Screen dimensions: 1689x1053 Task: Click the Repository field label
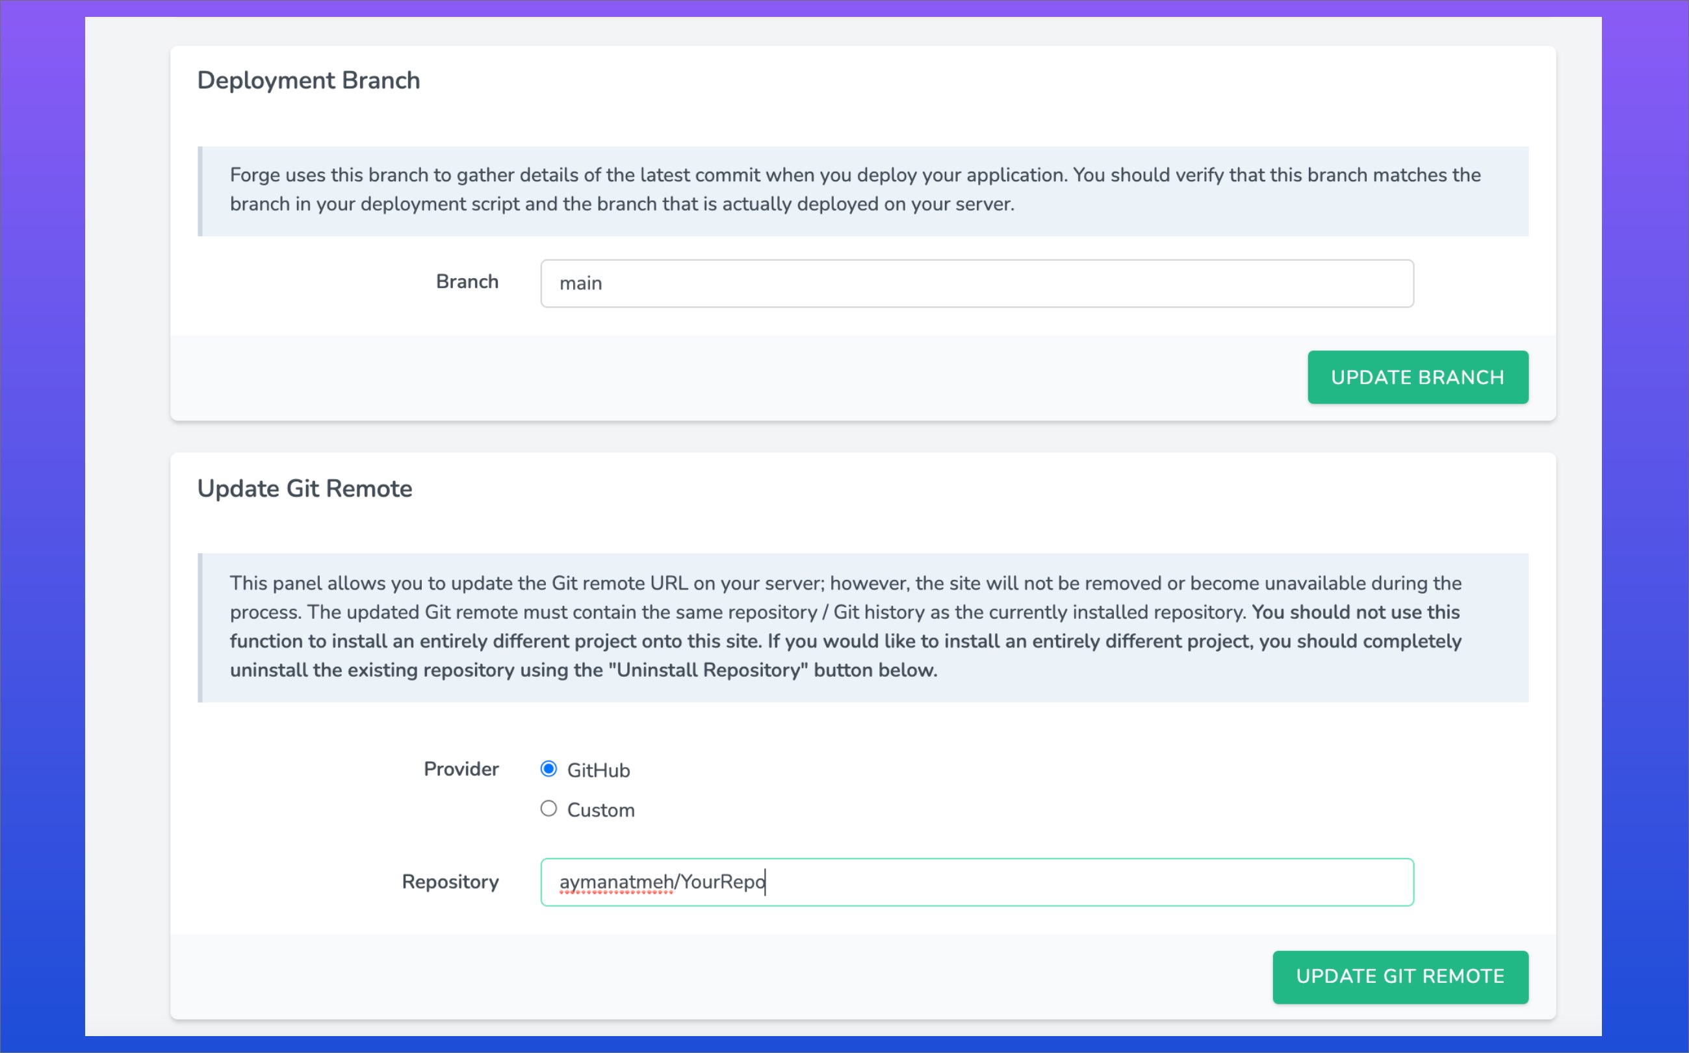click(x=450, y=881)
